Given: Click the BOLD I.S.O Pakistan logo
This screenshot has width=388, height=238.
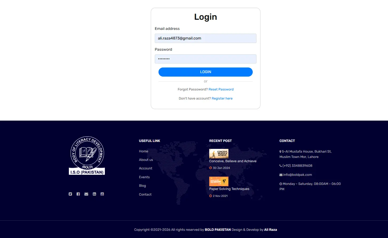Looking at the screenshot, I should click(87, 156).
